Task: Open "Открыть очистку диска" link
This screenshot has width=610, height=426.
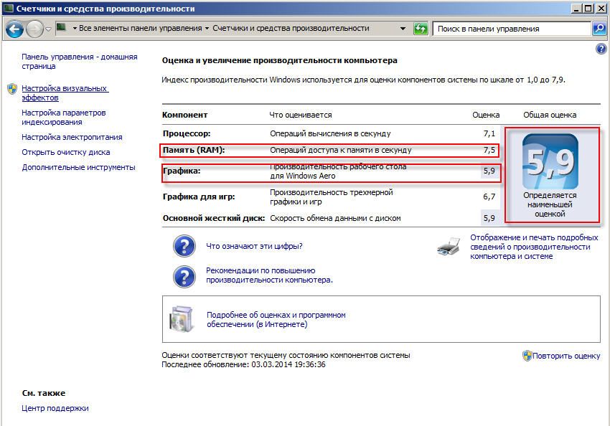Action: click(65, 152)
